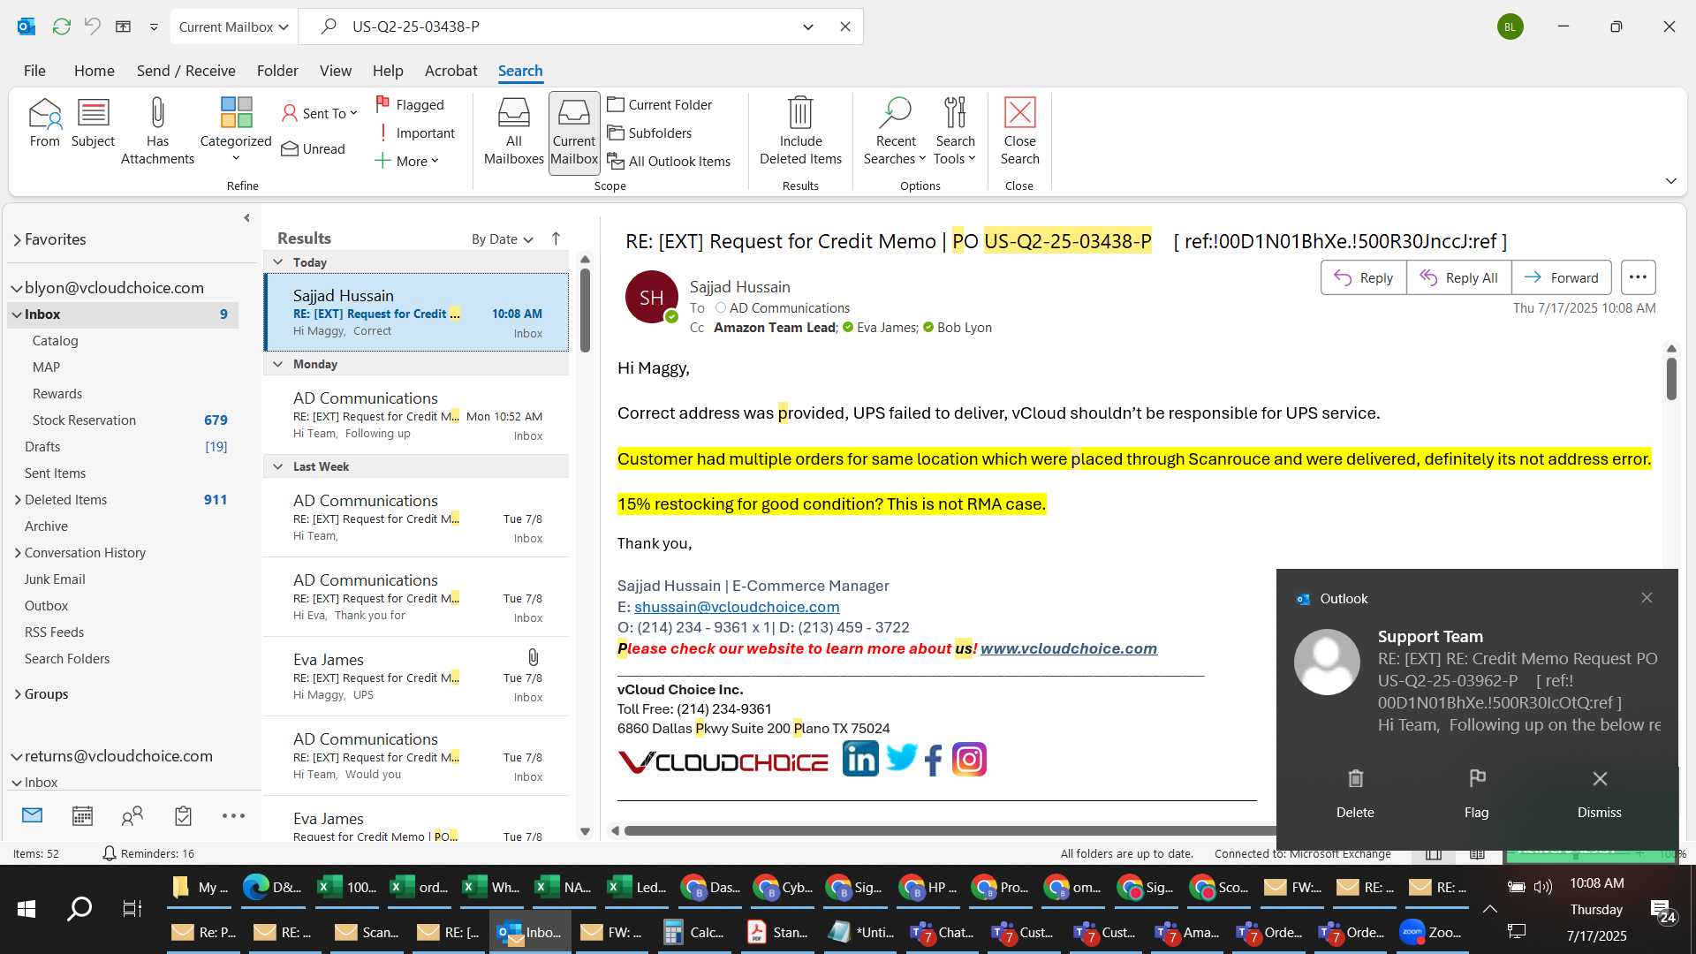Screen dimensions: 1696x954
Task: Open Categorized filter
Action: click(x=236, y=131)
